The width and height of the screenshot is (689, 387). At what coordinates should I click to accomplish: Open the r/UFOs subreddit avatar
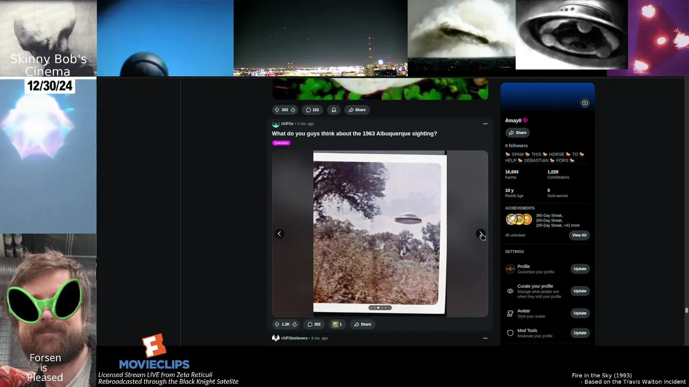pos(276,124)
